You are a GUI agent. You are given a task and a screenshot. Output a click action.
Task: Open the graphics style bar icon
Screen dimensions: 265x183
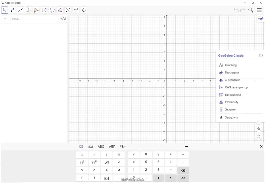coord(261,19)
